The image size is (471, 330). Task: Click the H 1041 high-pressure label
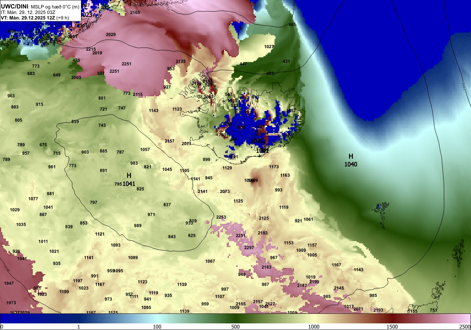(x=129, y=179)
